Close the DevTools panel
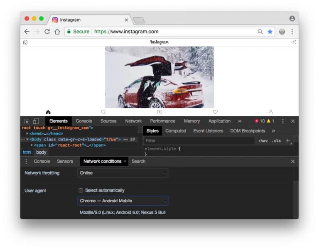Viewport: 319px width, 248px height. pyautogui.click(x=293, y=121)
